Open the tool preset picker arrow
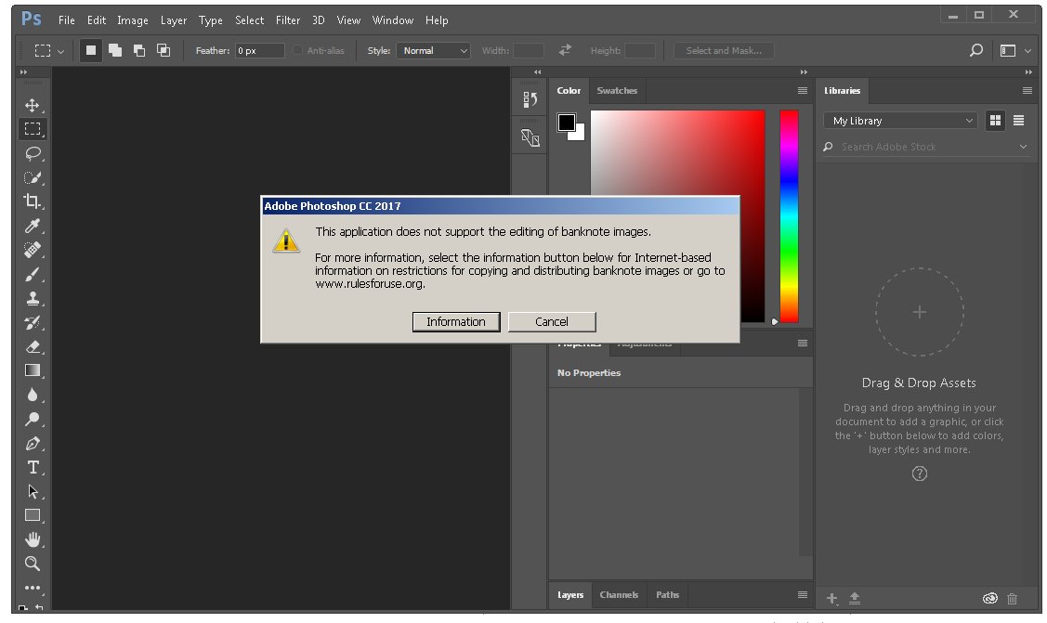The height and width of the screenshot is (623, 1047). click(x=60, y=51)
